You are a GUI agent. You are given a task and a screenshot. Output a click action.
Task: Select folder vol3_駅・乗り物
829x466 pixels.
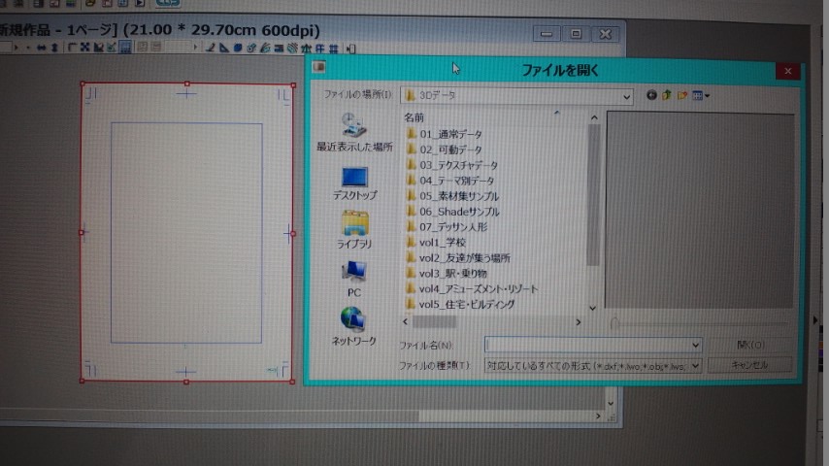(x=447, y=274)
